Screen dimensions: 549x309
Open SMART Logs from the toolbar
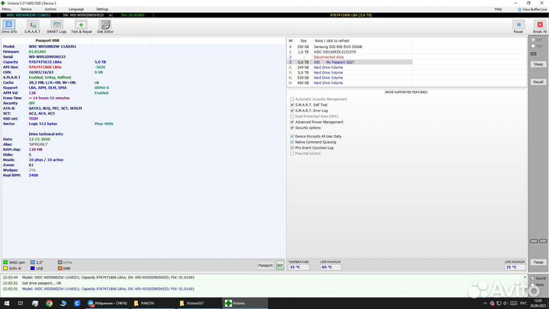58,26
